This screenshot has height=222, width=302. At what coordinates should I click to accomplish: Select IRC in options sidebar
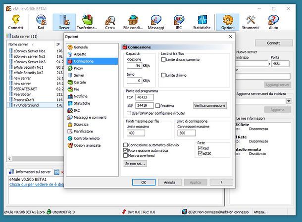point(77,110)
